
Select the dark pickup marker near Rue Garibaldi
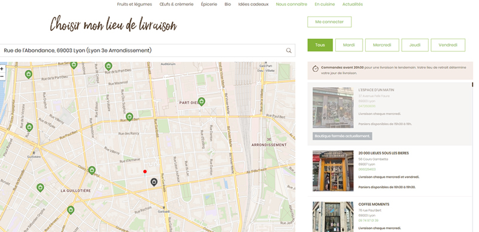[x=154, y=182]
